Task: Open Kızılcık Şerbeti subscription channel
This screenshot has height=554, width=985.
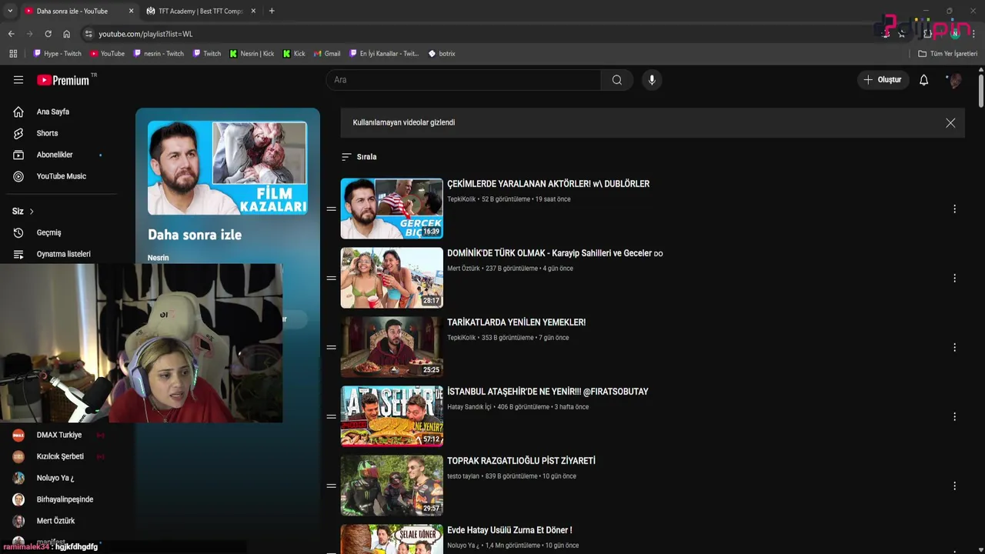Action: click(x=62, y=457)
